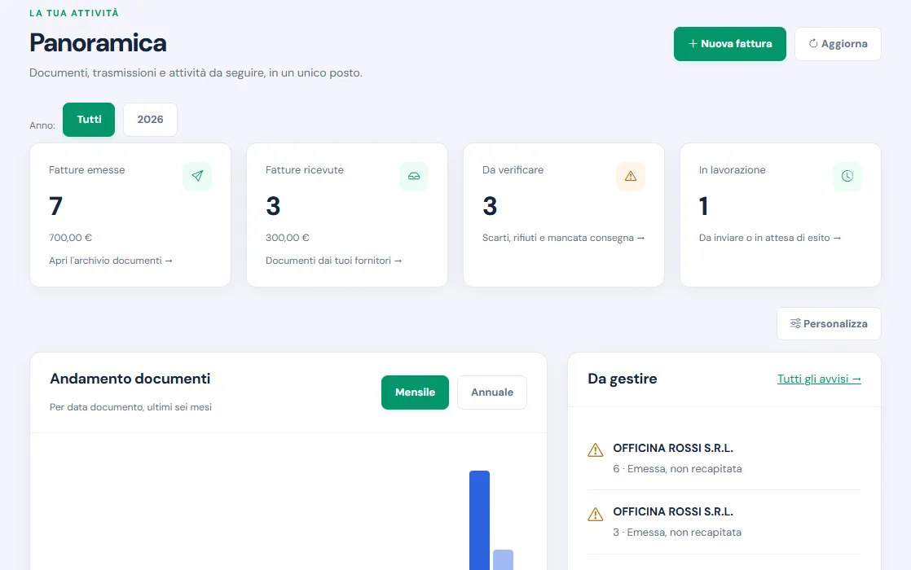Click the 300,00 € amount on Fatture ricevute
Viewport: 911px width, 570px height.
pos(287,238)
